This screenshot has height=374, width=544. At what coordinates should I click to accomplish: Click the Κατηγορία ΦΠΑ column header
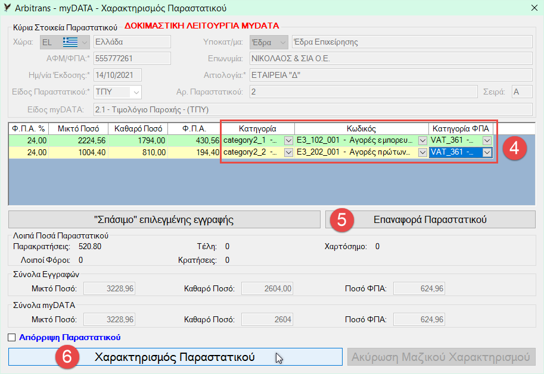click(461, 129)
